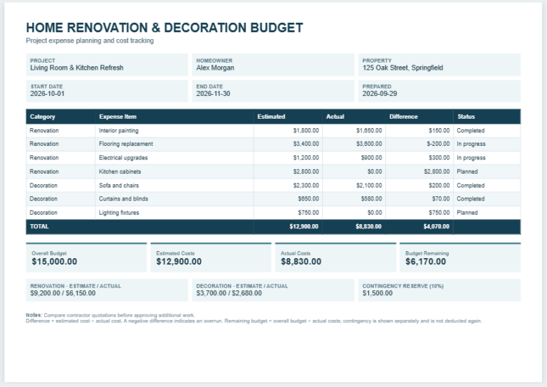547x387 pixels.
Task: Click estimated '$650.00' for Curtains and blinds
Action: click(308, 199)
